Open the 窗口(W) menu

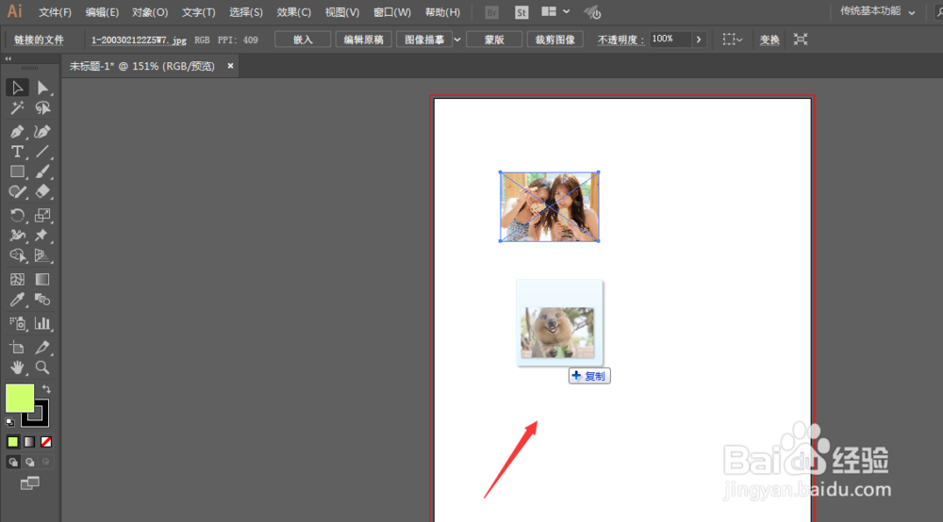pos(392,12)
